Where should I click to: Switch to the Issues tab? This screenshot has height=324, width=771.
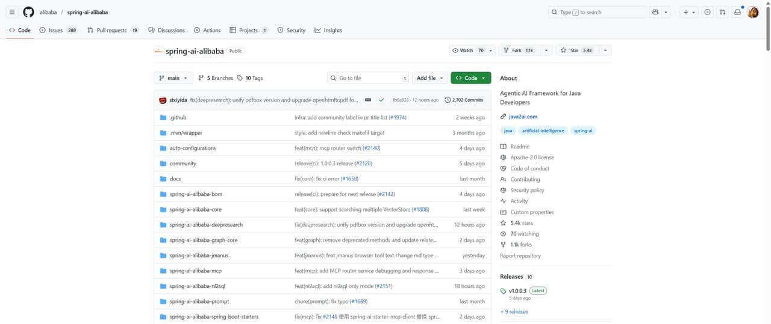55,30
